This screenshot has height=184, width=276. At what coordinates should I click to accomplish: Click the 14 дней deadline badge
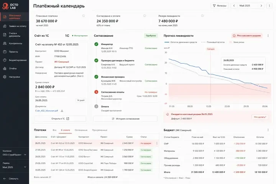pos(80,100)
